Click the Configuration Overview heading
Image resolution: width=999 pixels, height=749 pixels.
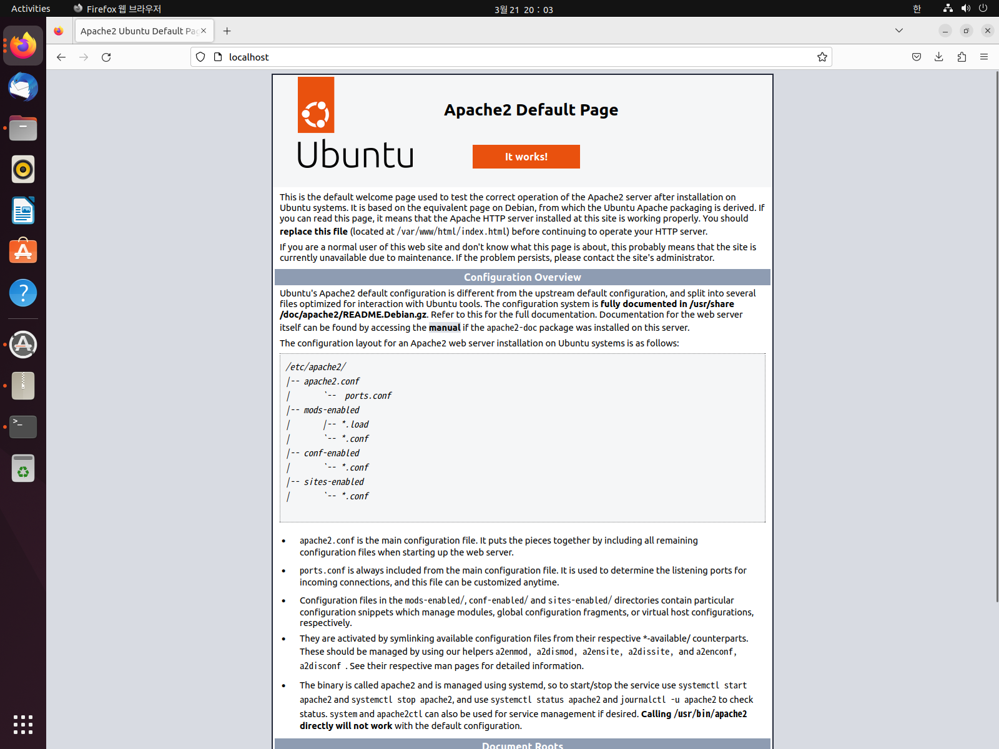coord(523,277)
